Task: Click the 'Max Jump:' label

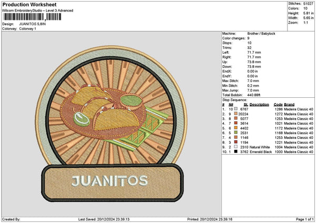Action: (x=231, y=90)
